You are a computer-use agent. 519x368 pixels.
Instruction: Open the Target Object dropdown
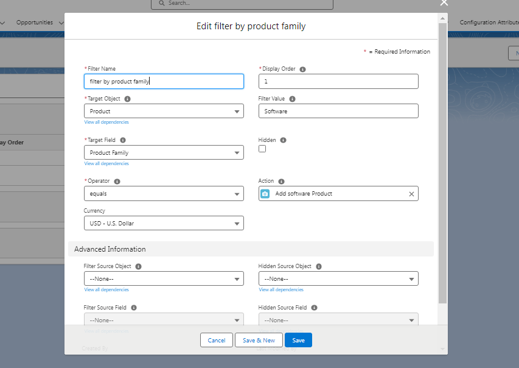pos(164,111)
